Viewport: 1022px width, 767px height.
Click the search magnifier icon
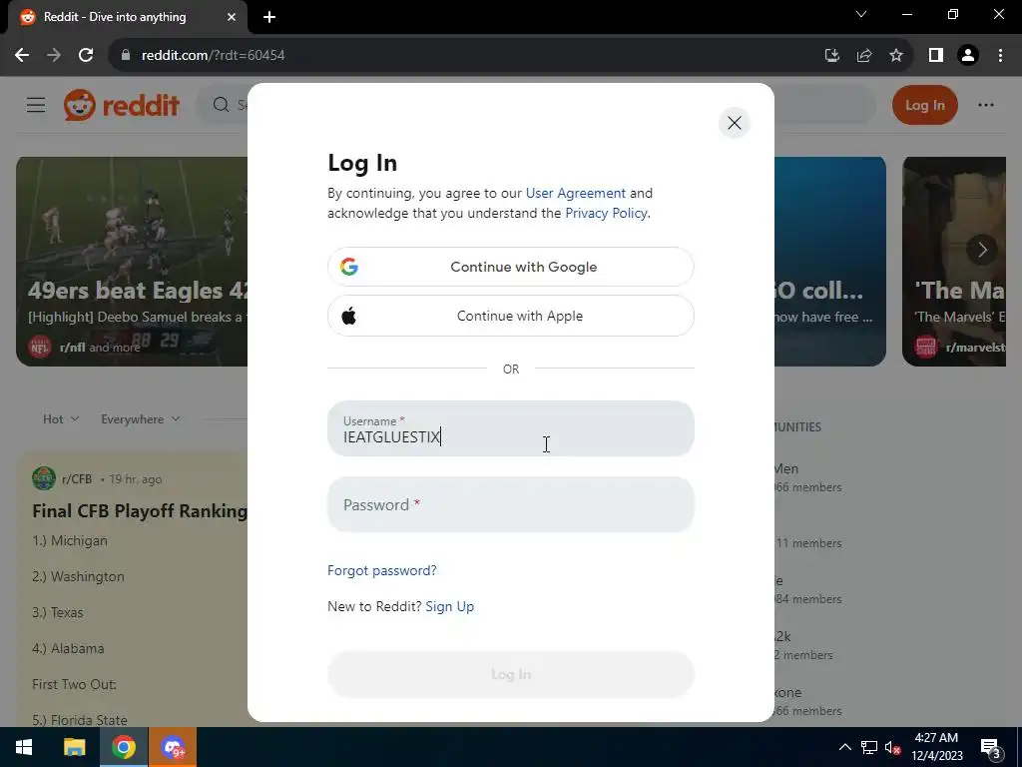(221, 105)
